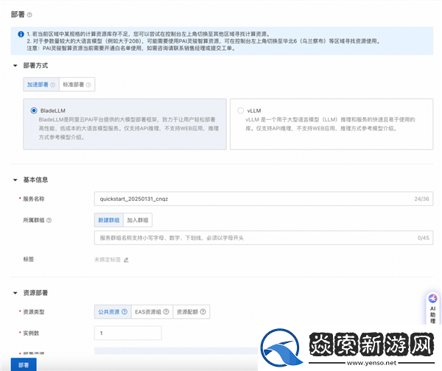Select the BladeLLM radio button

34,110
